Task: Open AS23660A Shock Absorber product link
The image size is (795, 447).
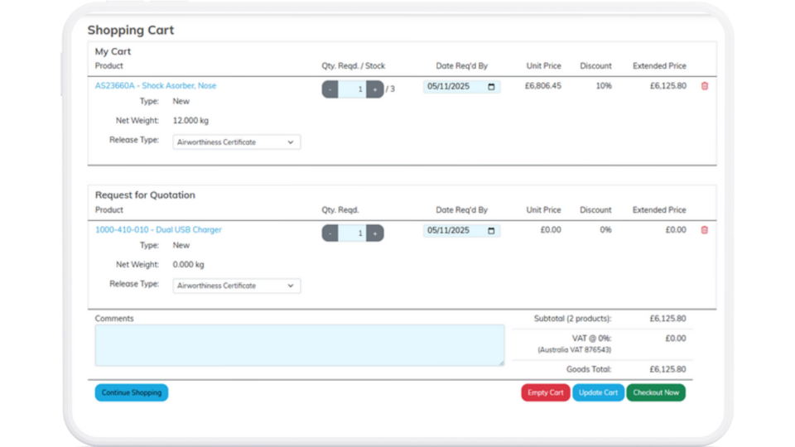Action: 156,86
